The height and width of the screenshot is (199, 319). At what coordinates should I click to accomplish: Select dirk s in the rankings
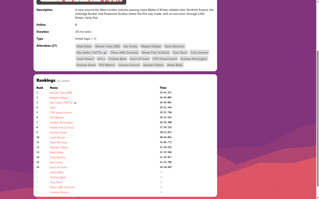coord(53,108)
